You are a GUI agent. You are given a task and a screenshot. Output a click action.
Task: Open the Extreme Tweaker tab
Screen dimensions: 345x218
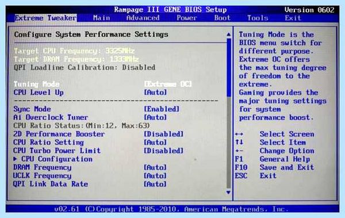[x=45, y=18]
